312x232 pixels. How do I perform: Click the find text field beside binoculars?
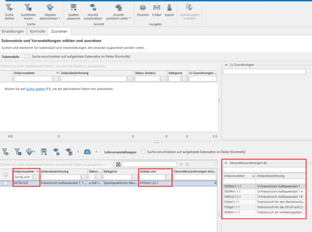coord(149,164)
